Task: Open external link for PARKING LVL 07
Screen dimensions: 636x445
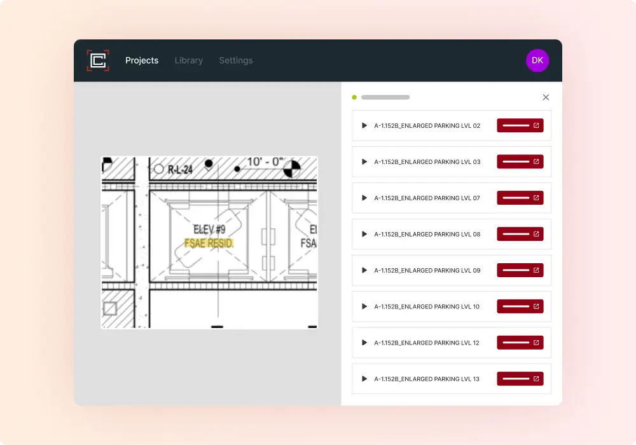Action: pyautogui.click(x=520, y=198)
